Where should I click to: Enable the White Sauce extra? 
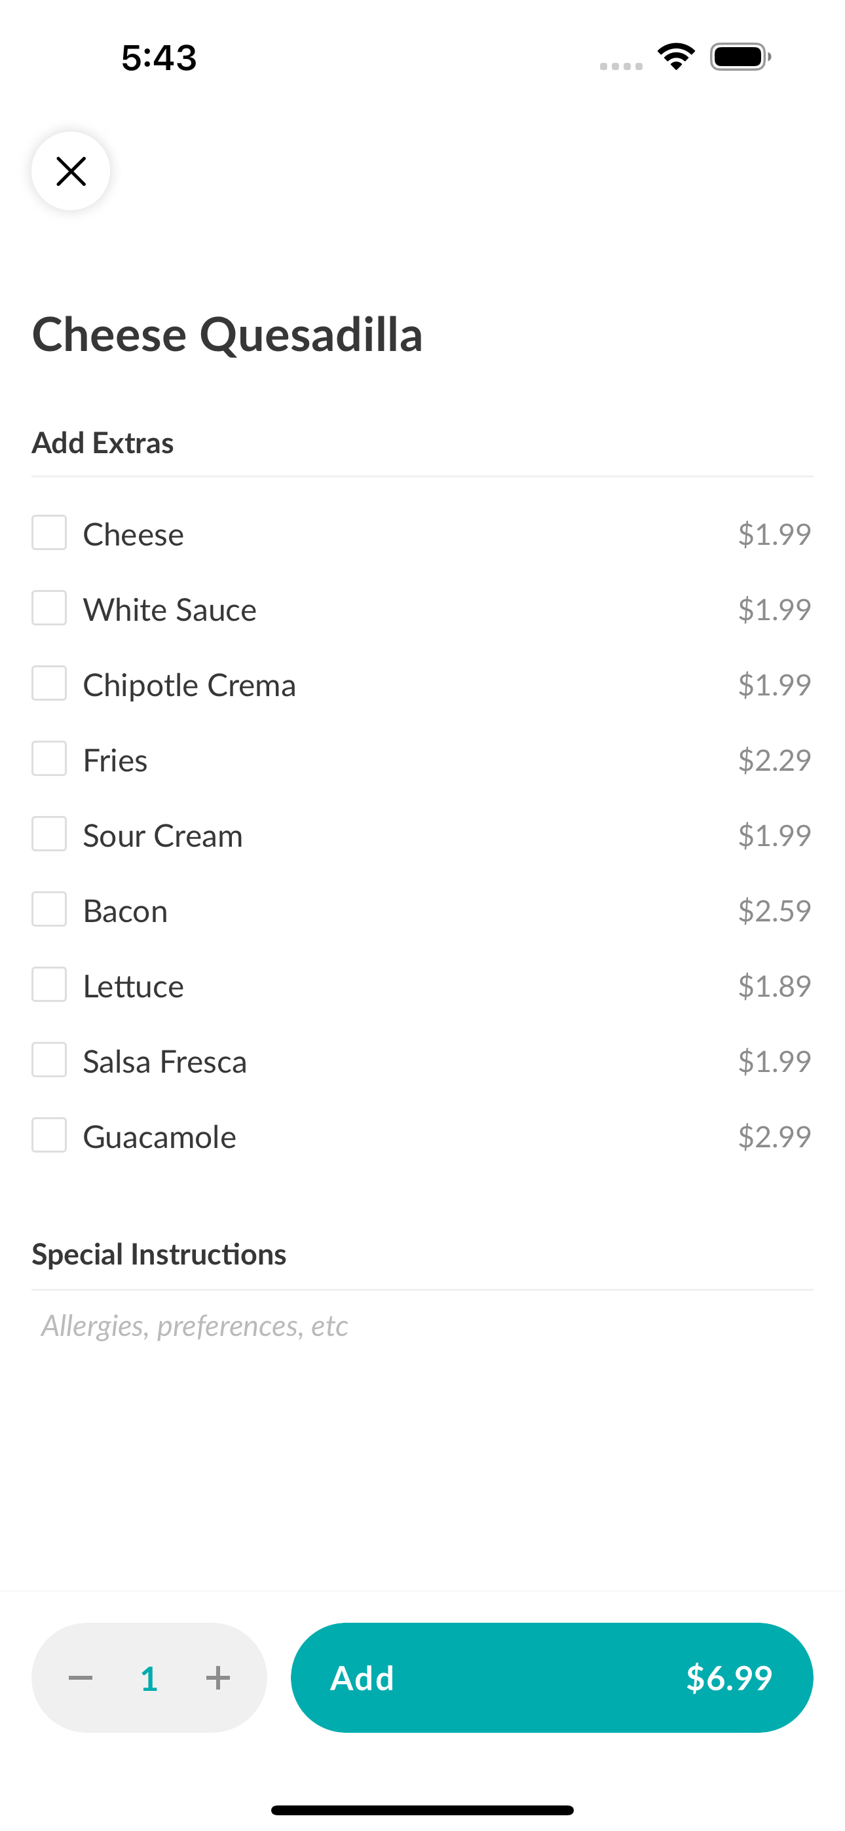click(x=49, y=608)
